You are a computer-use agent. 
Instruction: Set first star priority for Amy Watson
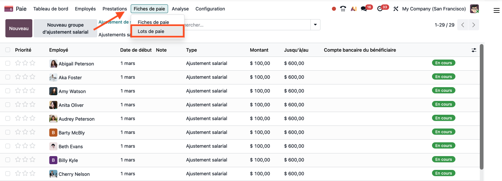(18, 91)
